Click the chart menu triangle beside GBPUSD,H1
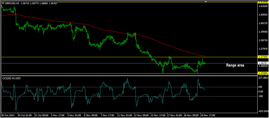Screen dimensions: 269x118 coord(3,3)
